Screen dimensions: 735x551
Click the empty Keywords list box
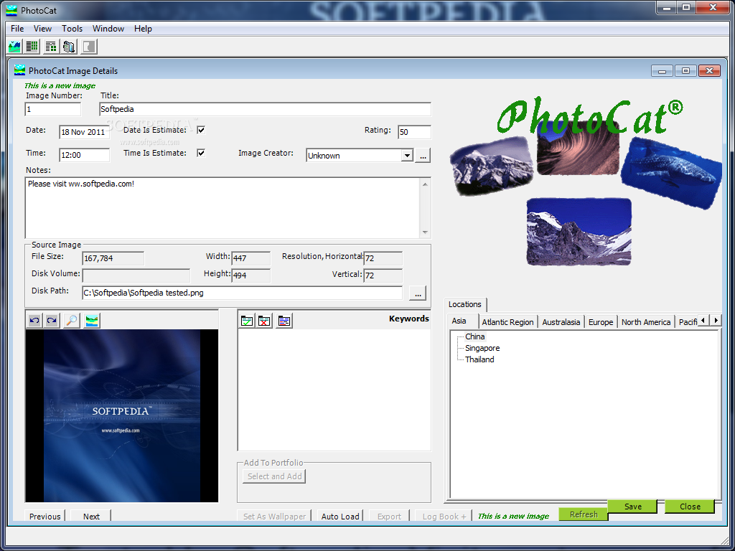pos(334,390)
